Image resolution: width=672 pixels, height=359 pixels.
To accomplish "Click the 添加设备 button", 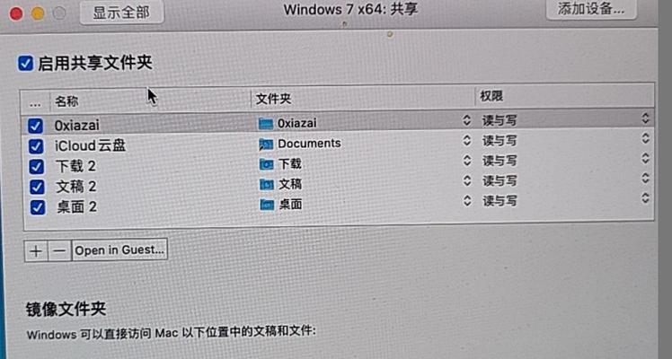I will tap(591, 9).
